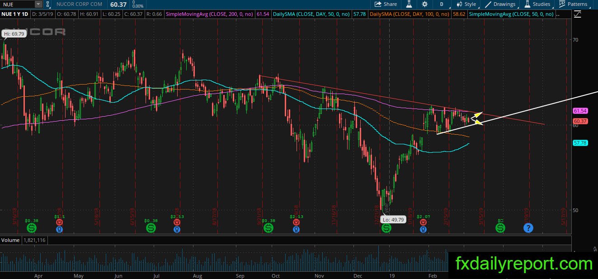Viewport: 598px width, 279px height.
Task: Click the red earnings phone icon near late July
Action: [x=177, y=223]
